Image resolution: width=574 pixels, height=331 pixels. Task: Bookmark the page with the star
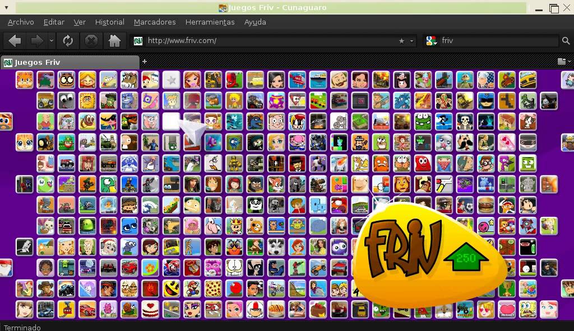coord(401,41)
